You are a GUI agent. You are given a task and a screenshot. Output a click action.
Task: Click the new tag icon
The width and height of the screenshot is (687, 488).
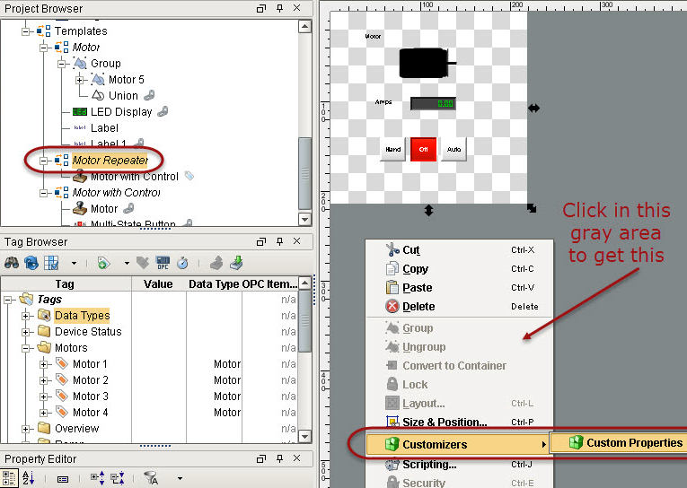103,263
